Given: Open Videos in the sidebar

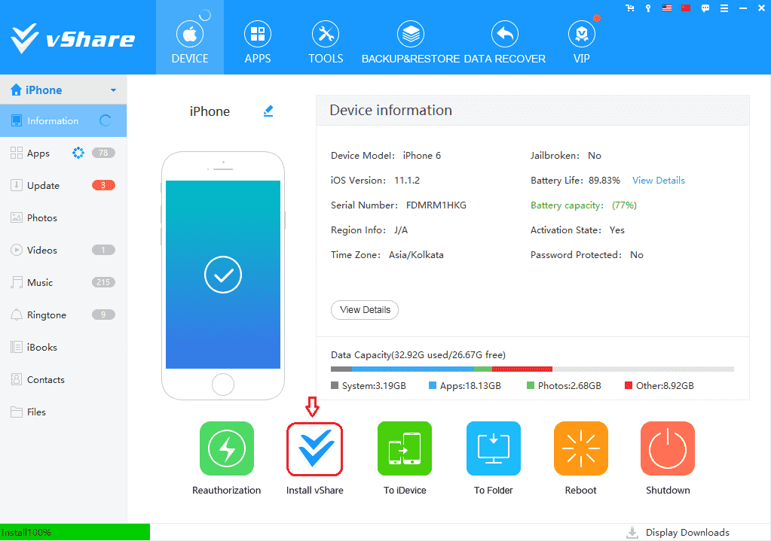Looking at the screenshot, I should [63, 251].
